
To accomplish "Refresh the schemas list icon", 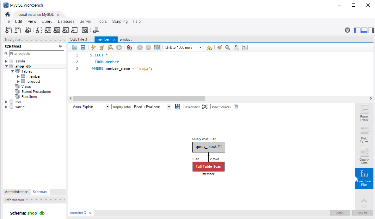I will point(60,47).
